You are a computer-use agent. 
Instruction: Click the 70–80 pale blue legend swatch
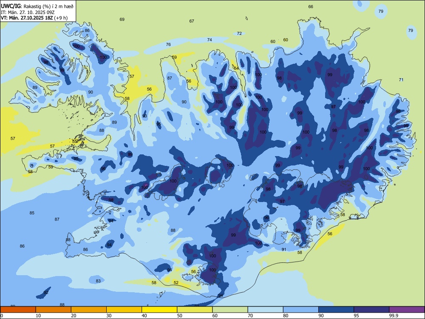point(265,310)
